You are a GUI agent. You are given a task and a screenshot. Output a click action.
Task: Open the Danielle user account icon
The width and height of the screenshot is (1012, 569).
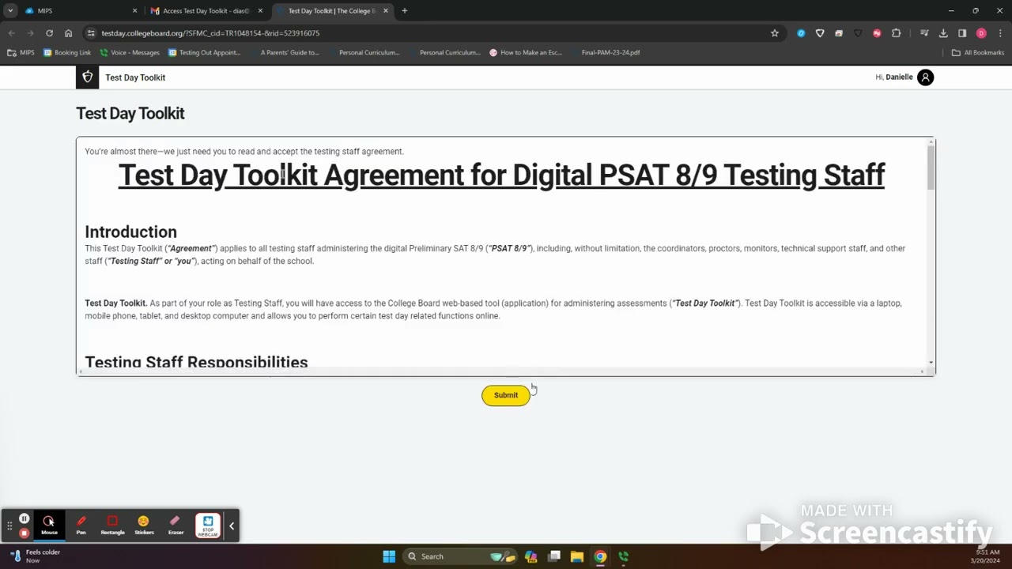tap(925, 77)
